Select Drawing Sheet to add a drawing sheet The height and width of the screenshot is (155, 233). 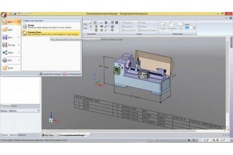click(51, 33)
